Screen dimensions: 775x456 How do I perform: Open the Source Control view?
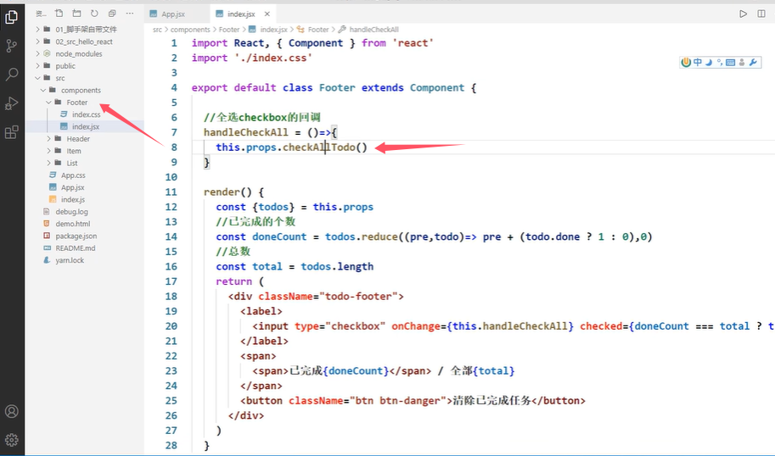[11, 46]
